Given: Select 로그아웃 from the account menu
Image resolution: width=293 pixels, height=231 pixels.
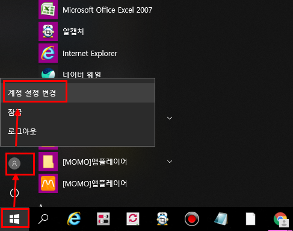Looking at the screenshot, I should [x=78, y=131].
